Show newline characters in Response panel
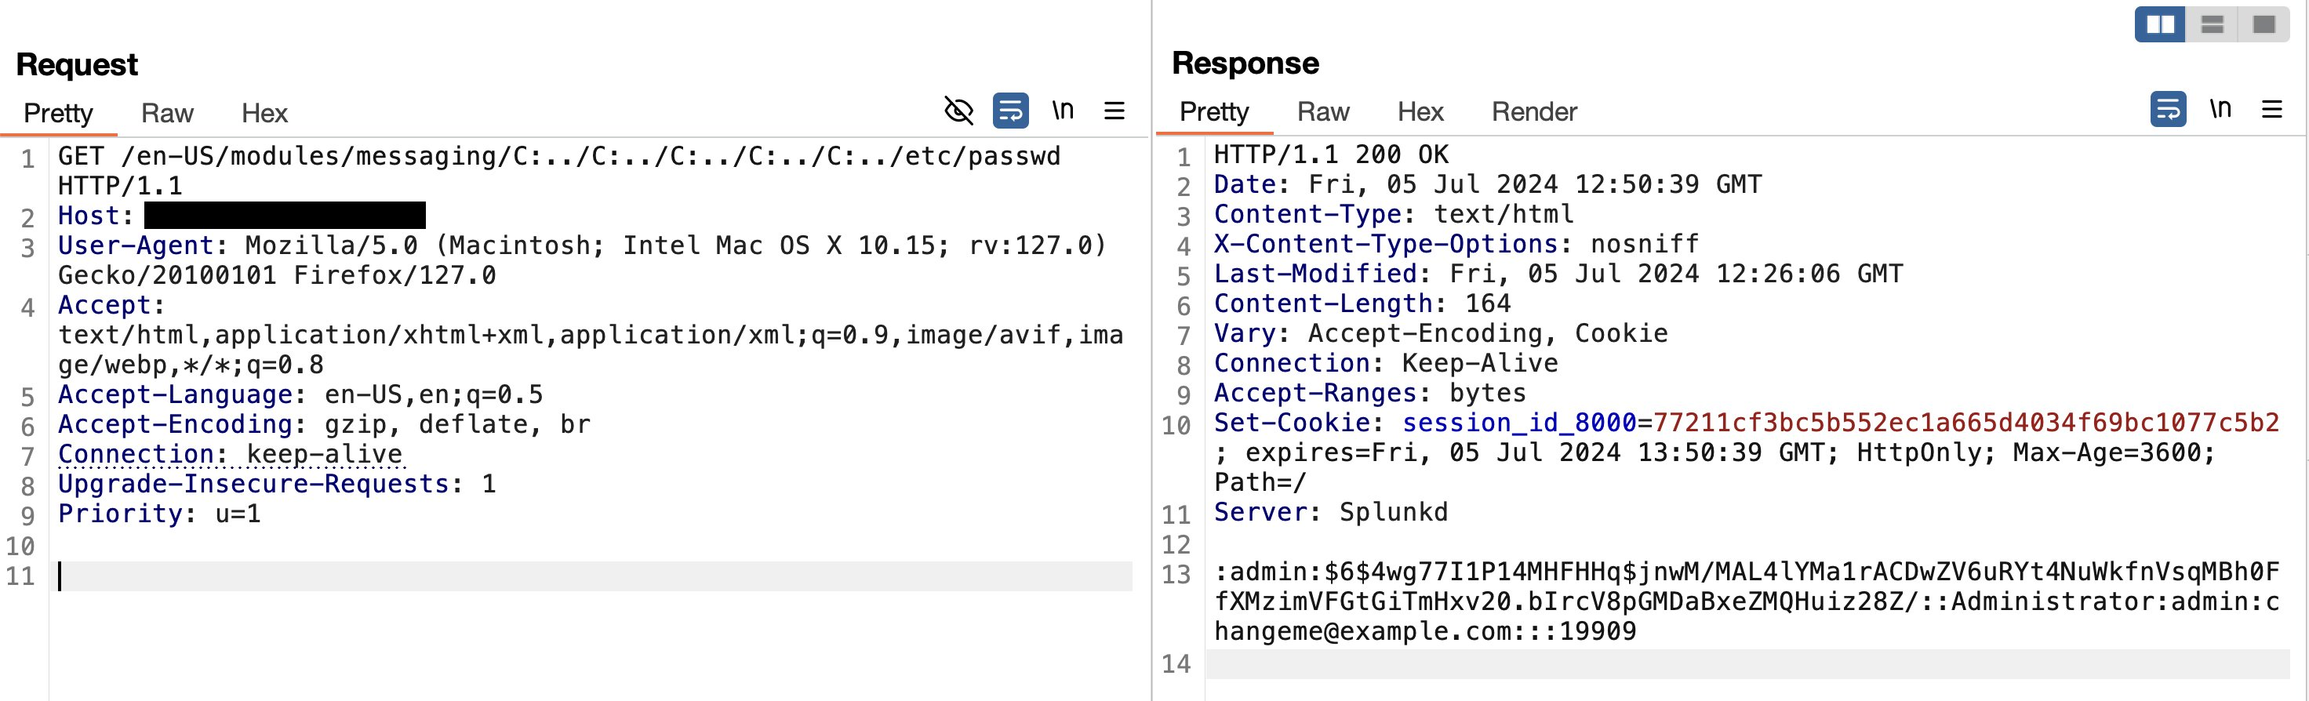Image resolution: width=2309 pixels, height=701 pixels. click(2220, 108)
